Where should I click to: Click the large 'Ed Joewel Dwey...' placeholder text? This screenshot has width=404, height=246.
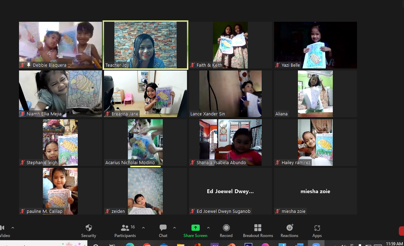pos(231,191)
